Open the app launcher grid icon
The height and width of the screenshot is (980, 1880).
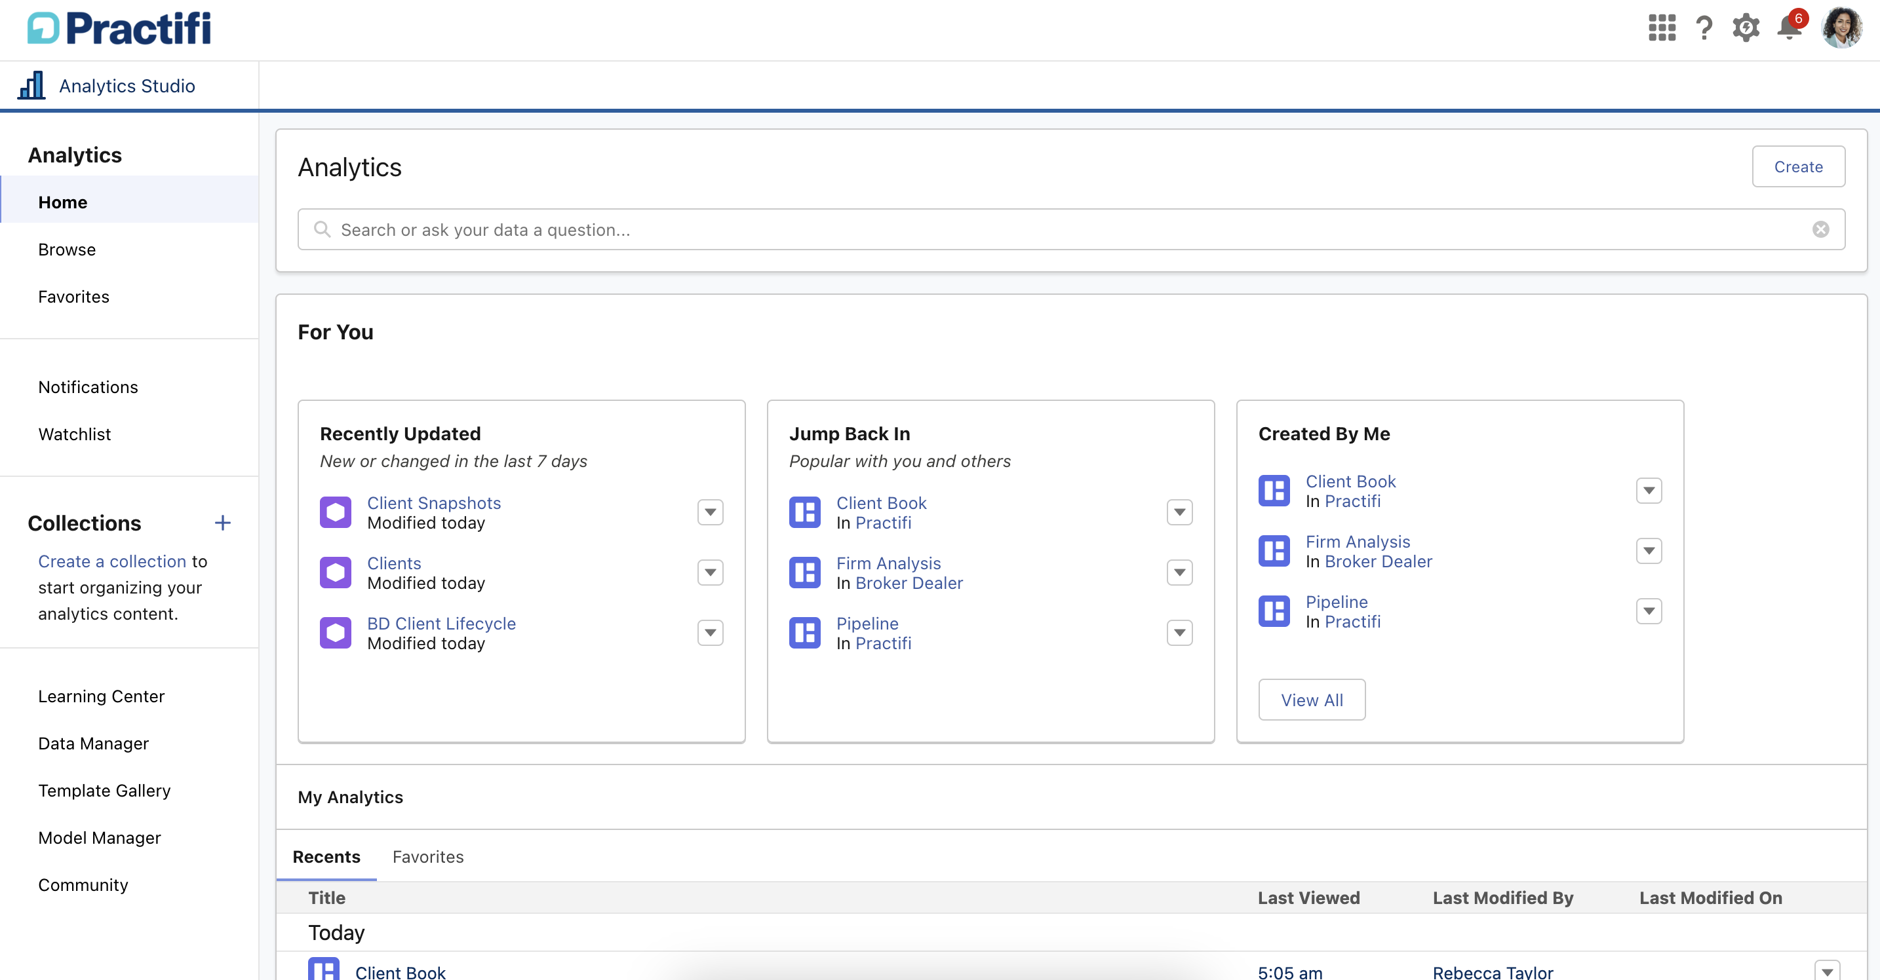(x=1662, y=28)
